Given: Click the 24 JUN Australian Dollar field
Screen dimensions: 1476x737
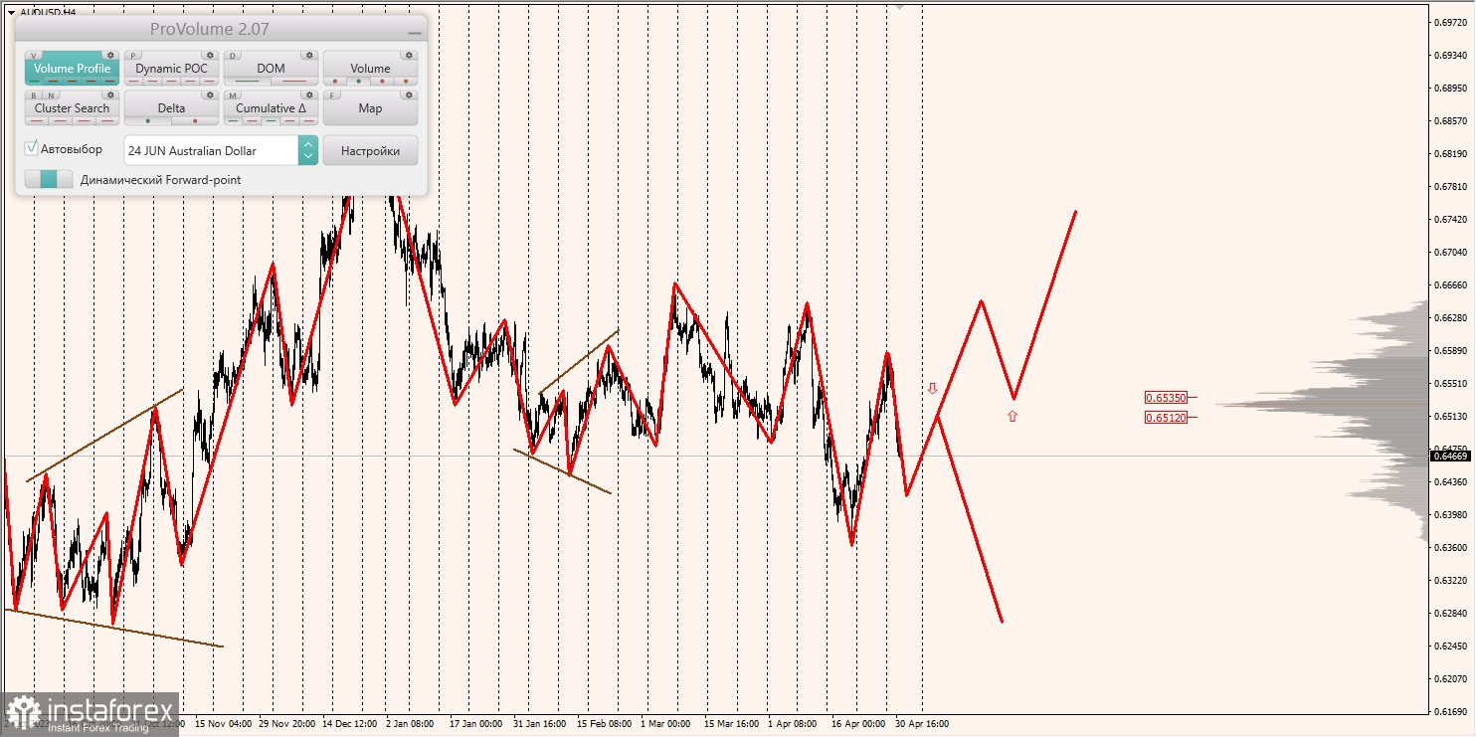Looking at the screenshot, I should pyautogui.click(x=211, y=150).
